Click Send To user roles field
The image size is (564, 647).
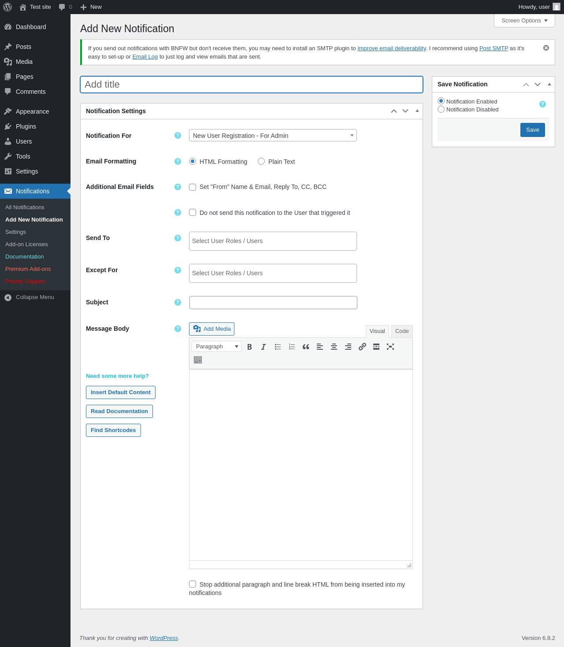[x=273, y=241]
